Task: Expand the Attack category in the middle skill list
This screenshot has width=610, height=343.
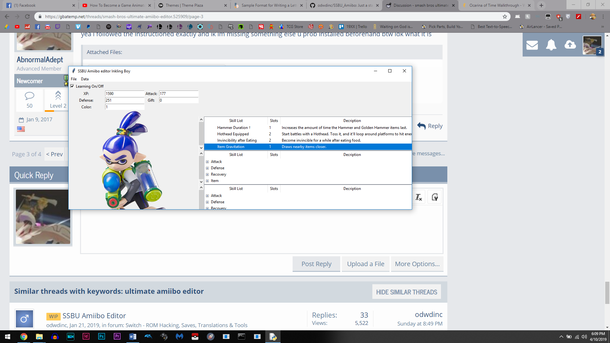Action: [207, 162]
